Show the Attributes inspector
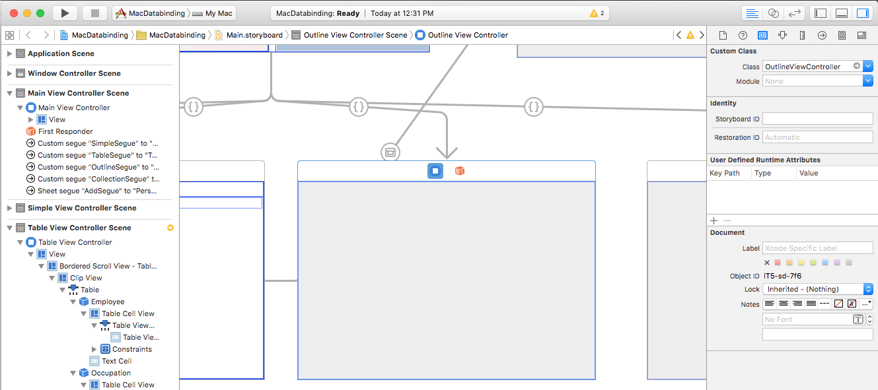 click(782, 35)
